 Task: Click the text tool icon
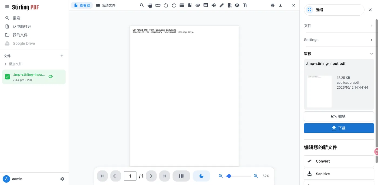tap(245, 5)
